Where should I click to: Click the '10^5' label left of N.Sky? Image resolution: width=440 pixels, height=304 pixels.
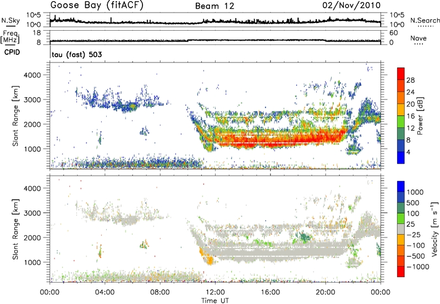point(34,15)
